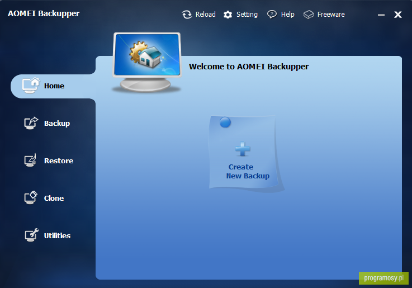Select the Home tab label
The width and height of the screenshot is (412, 288).
54,86
